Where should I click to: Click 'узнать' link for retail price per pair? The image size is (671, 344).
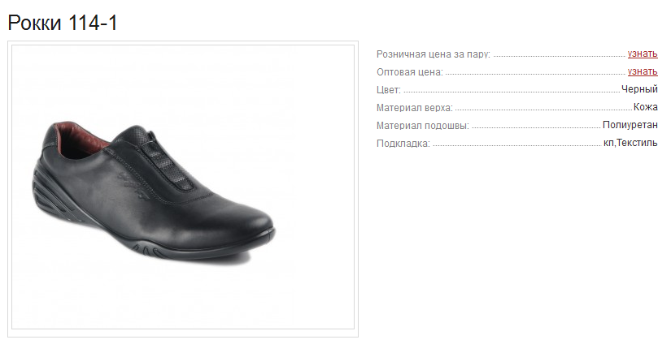coord(643,54)
